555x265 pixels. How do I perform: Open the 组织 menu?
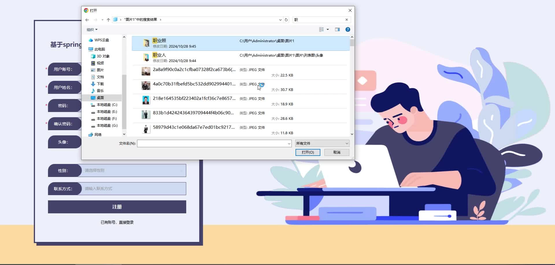92,29
